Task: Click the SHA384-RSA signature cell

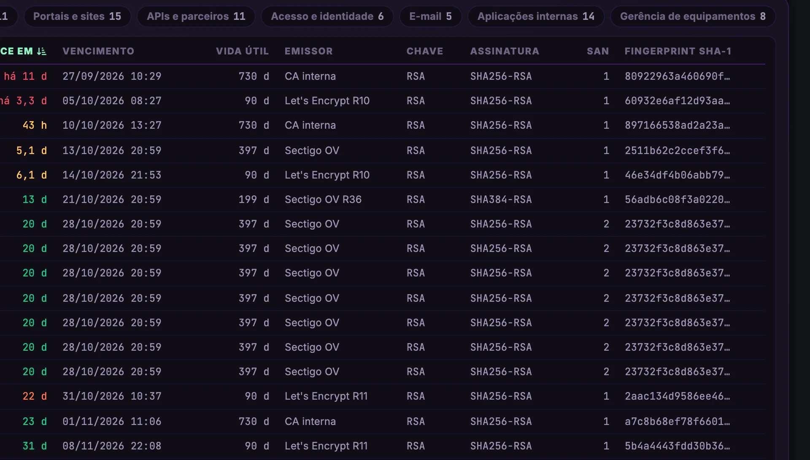Action: click(501, 200)
